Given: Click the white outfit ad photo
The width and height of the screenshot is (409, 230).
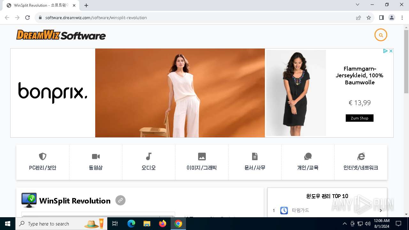Looking at the screenshot, I should [x=180, y=93].
